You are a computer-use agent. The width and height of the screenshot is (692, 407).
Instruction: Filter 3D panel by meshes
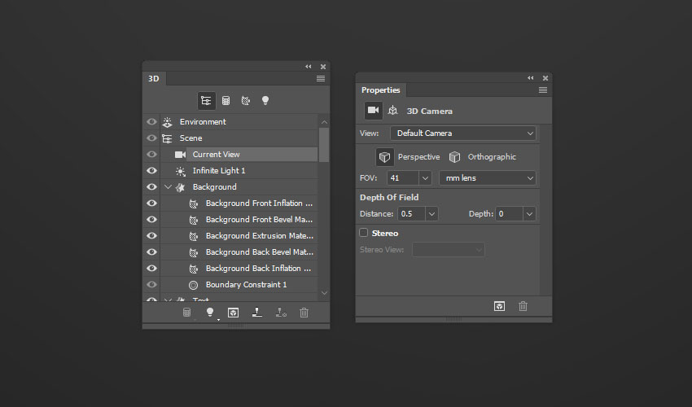[x=226, y=101]
